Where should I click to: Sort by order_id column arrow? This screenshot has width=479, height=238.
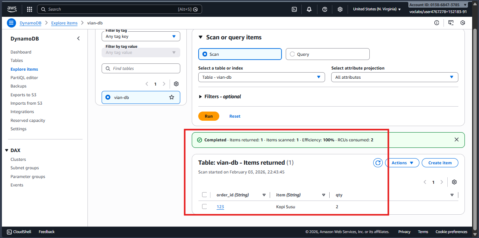(264, 195)
